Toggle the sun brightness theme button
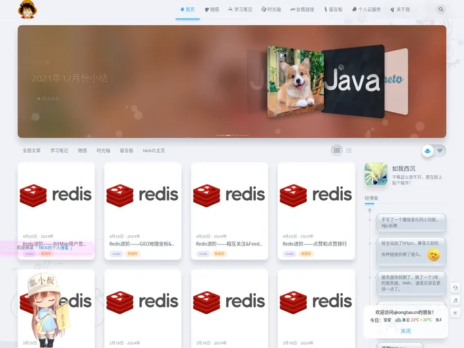 [455, 313]
